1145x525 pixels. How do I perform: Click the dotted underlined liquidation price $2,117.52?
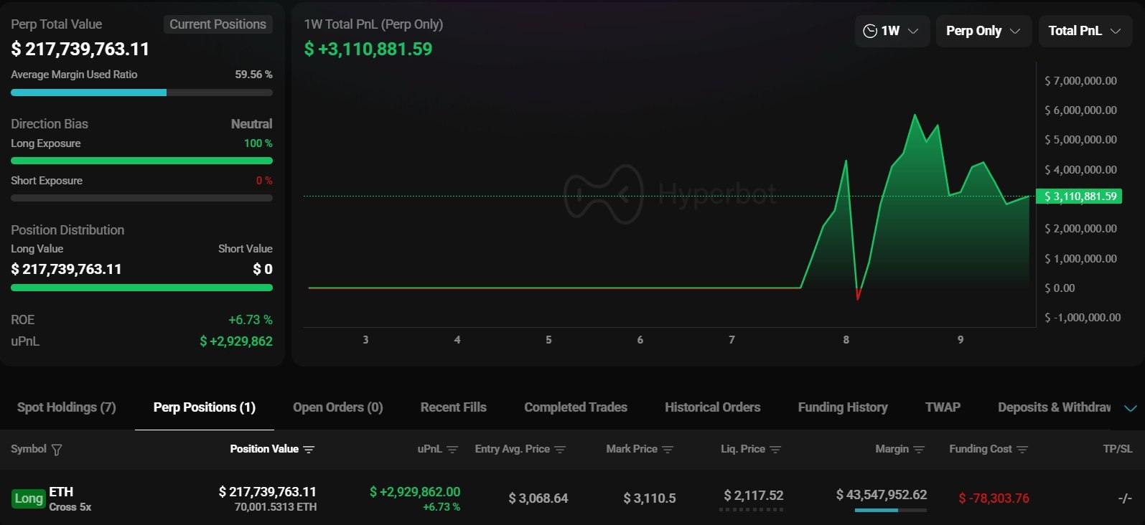click(753, 496)
